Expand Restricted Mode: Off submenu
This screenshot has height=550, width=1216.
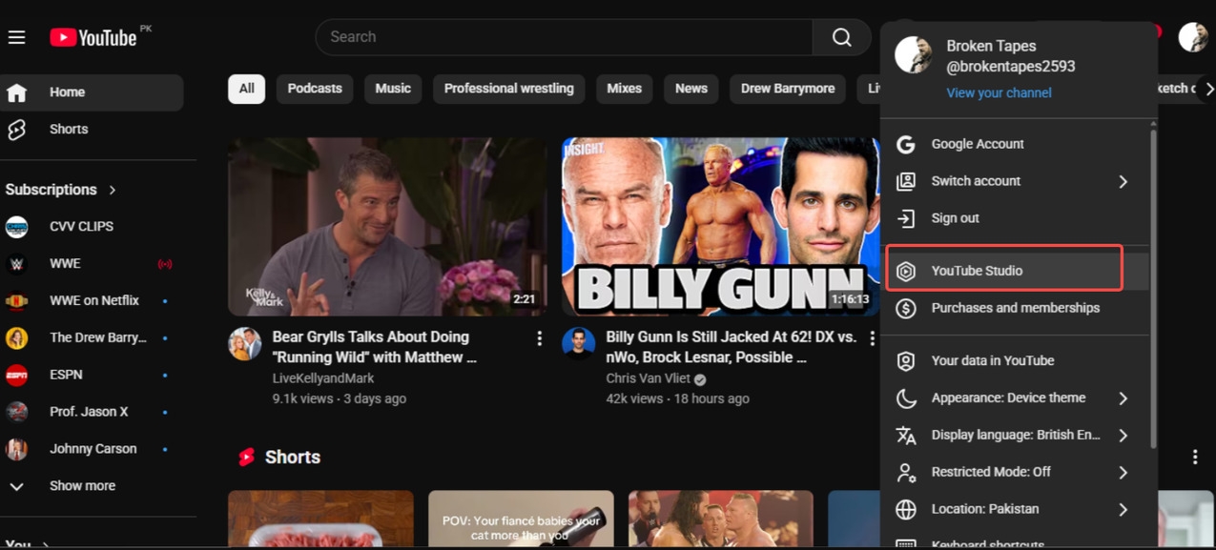(1123, 472)
